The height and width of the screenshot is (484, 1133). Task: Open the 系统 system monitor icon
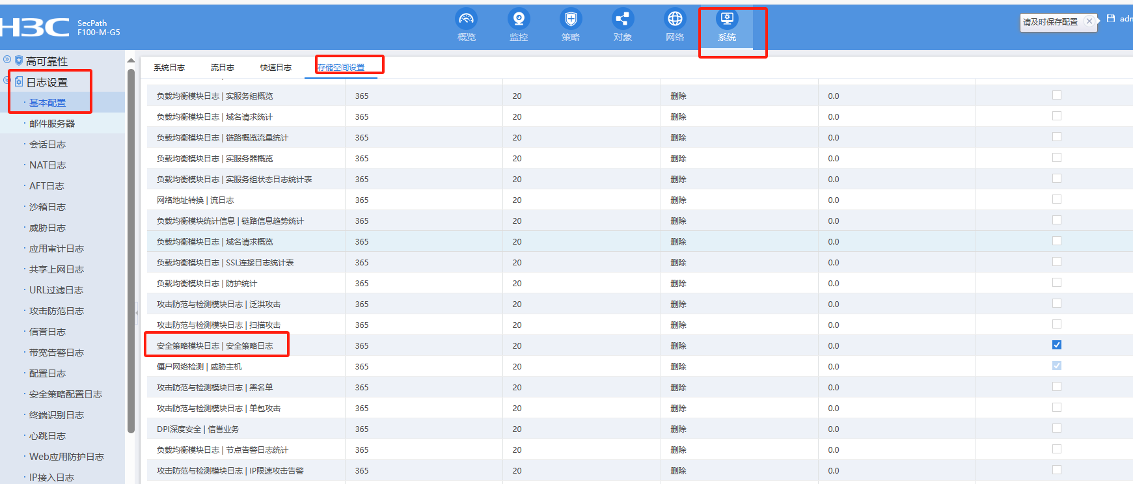coord(727,19)
